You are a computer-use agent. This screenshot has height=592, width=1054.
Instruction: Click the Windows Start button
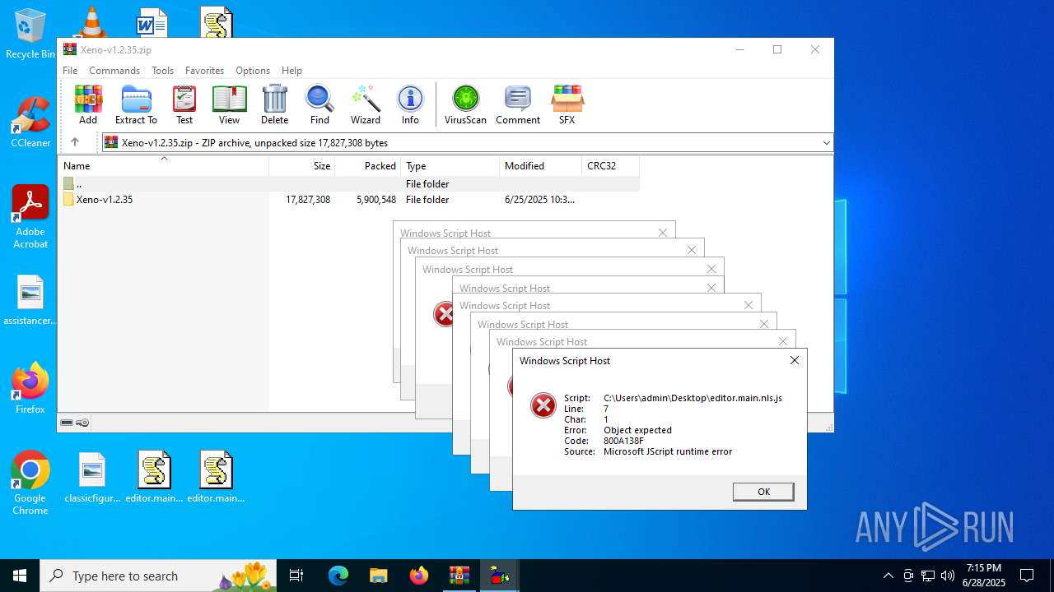tap(20, 576)
